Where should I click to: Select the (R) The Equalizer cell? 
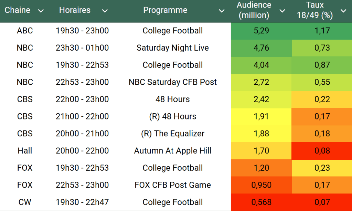coord(172,134)
